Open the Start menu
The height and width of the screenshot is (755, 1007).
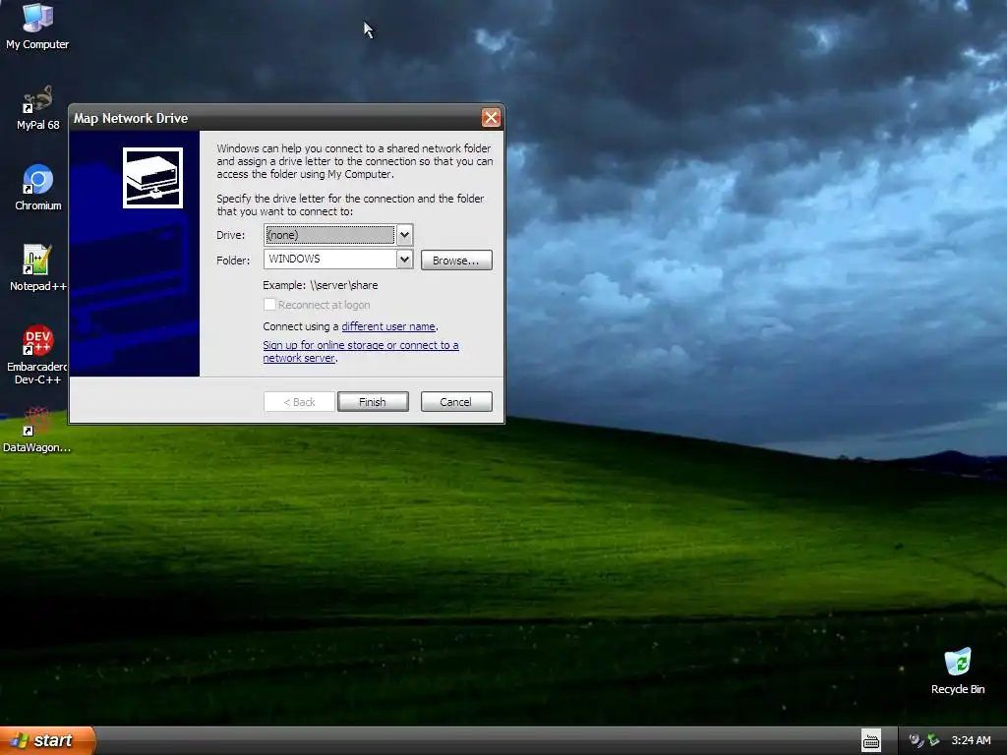tap(47, 740)
